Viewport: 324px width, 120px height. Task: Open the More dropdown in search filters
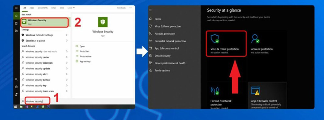tap(71, 8)
